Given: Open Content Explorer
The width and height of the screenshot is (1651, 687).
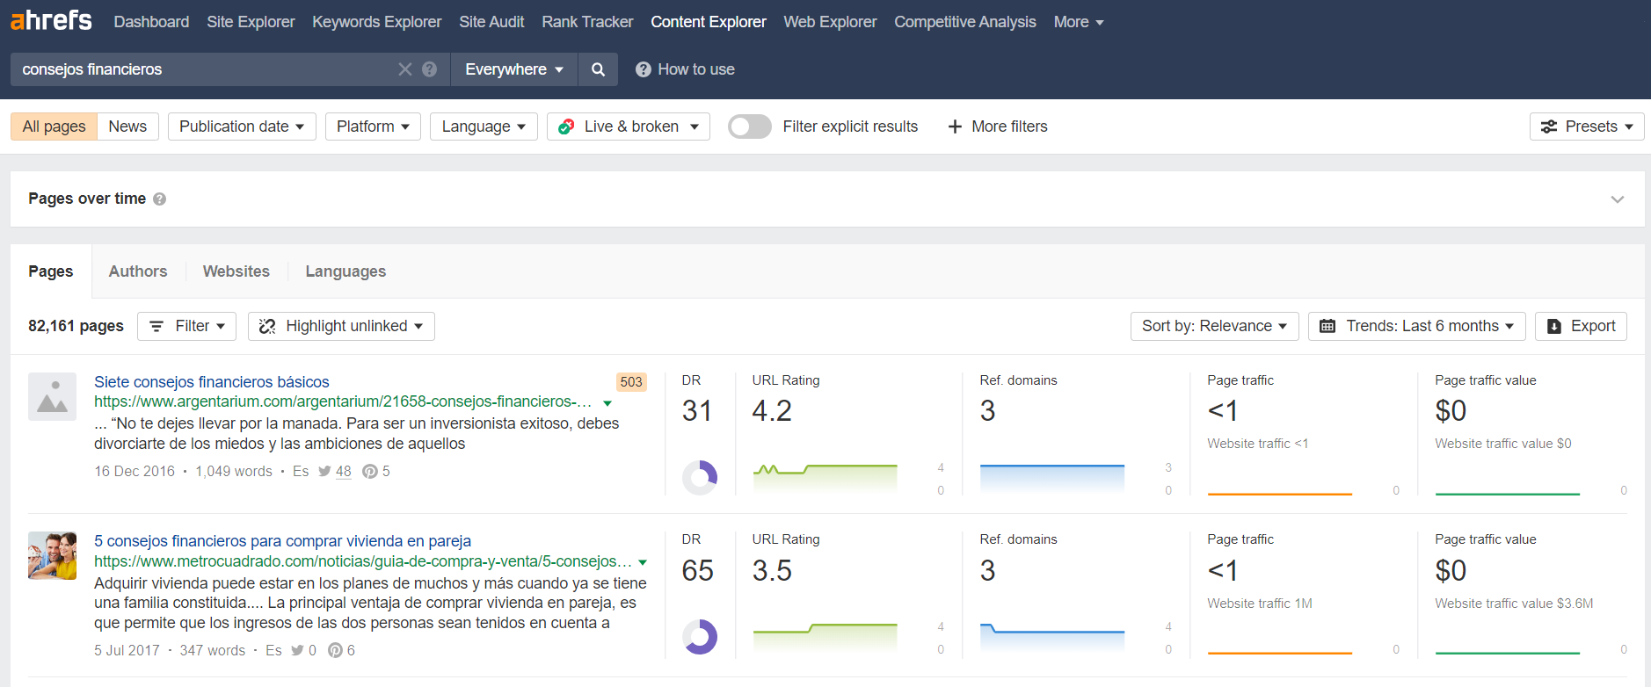Looking at the screenshot, I should (709, 22).
